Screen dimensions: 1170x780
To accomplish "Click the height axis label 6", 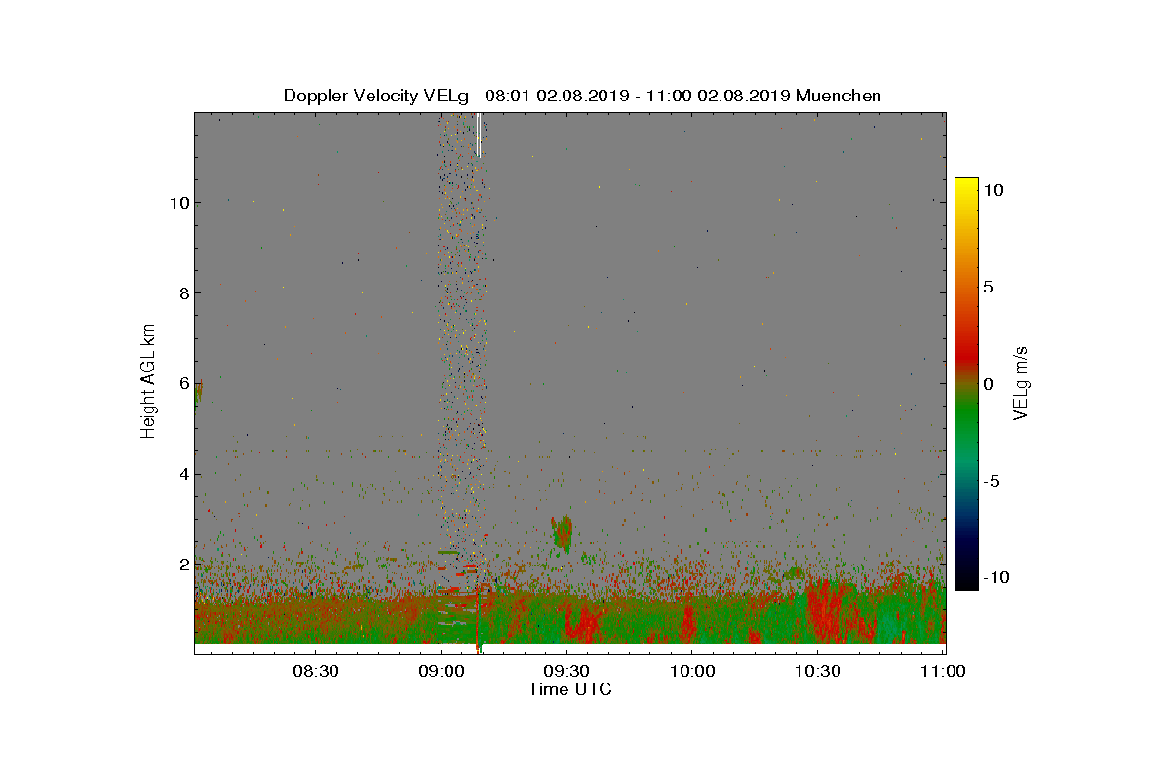I will (182, 384).
